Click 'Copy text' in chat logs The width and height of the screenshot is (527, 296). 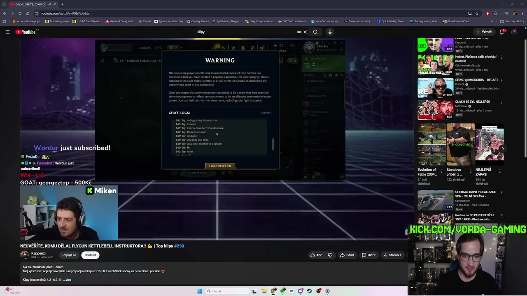[x=266, y=113]
